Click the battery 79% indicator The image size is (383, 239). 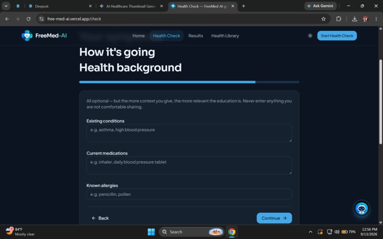[349, 232]
